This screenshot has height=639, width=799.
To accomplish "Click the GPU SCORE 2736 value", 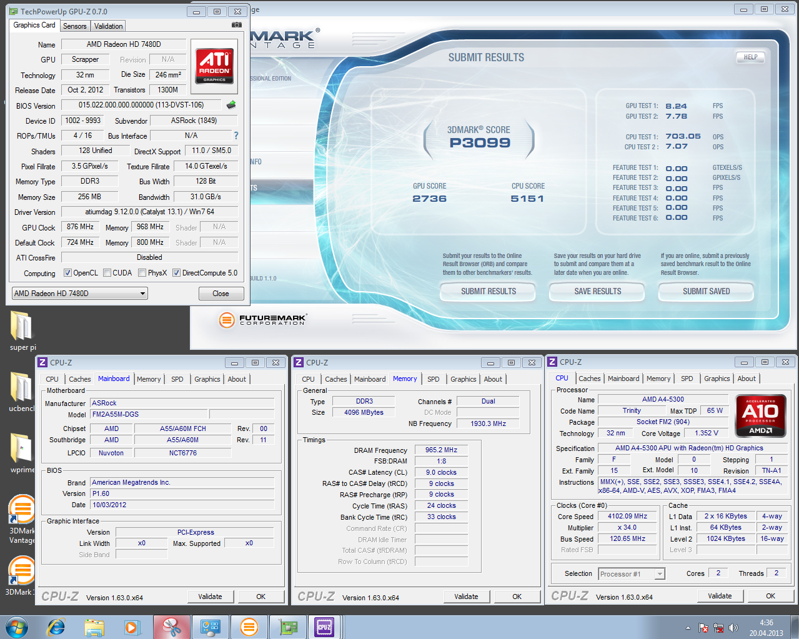I will click(x=429, y=199).
